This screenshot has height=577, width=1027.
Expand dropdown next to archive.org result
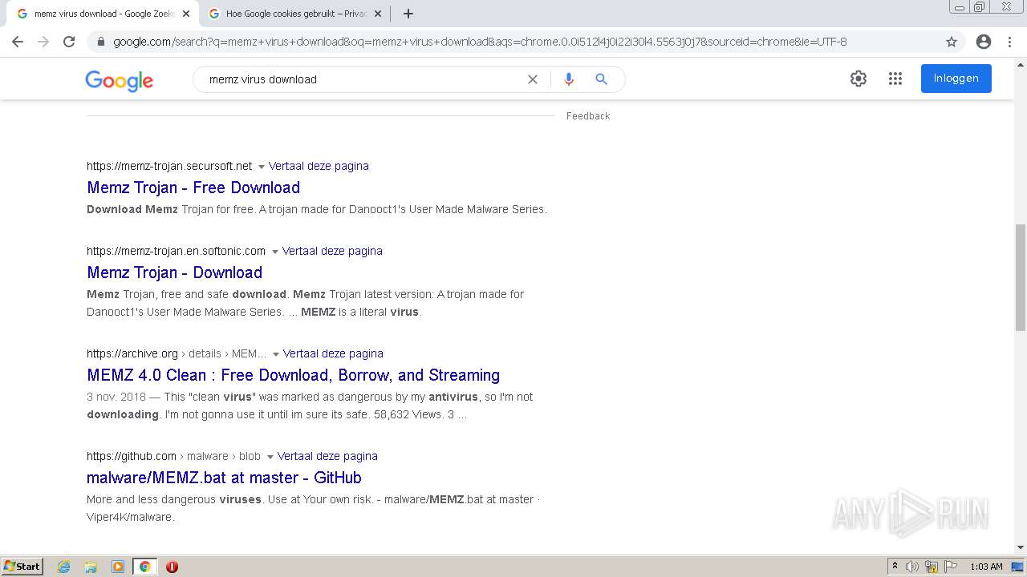pyautogui.click(x=275, y=354)
